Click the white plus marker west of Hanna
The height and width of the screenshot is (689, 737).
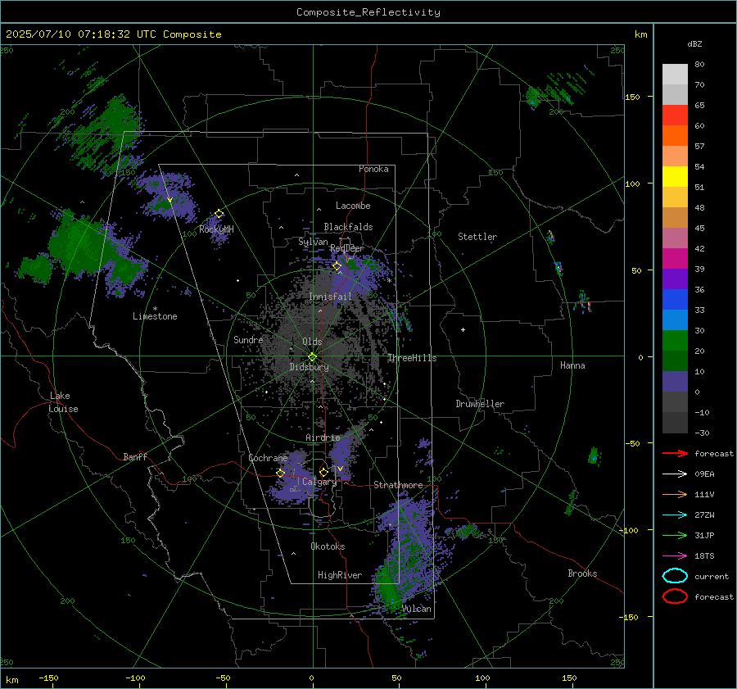463,329
